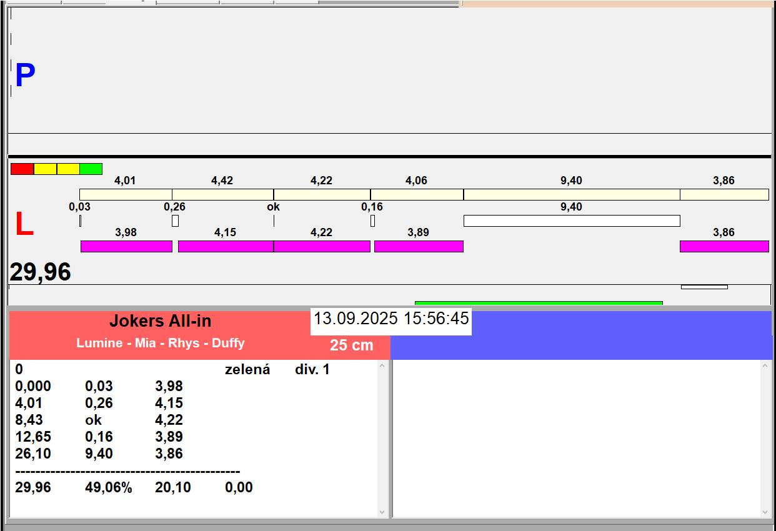Viewport: 776px width, 531px height.
Task: Click the white 9,40 changeover bar
Action: pyautogui.click(x=571, y=221)
